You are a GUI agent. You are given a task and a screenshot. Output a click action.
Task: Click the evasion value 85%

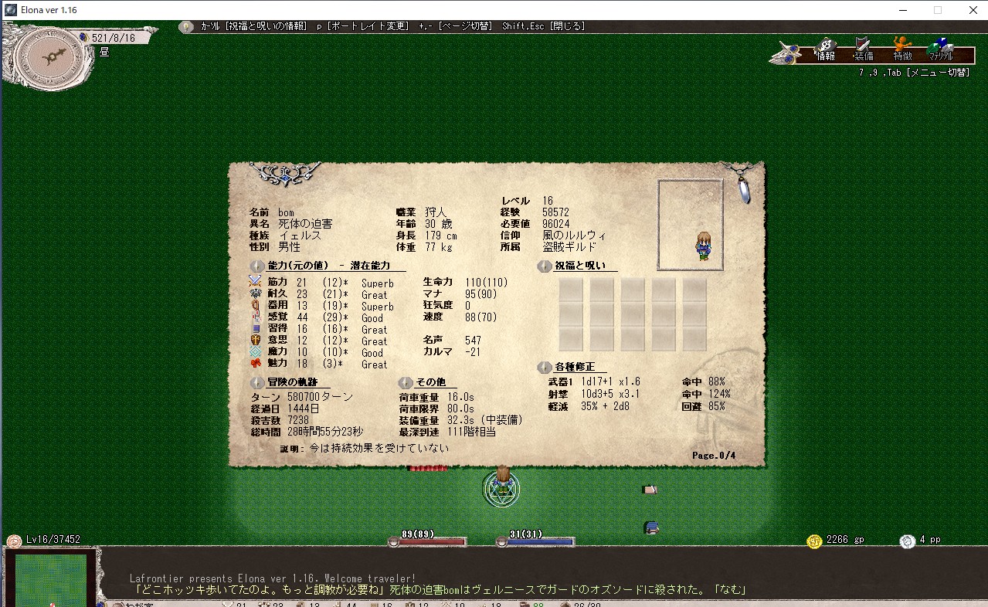(x=716, y=406)
